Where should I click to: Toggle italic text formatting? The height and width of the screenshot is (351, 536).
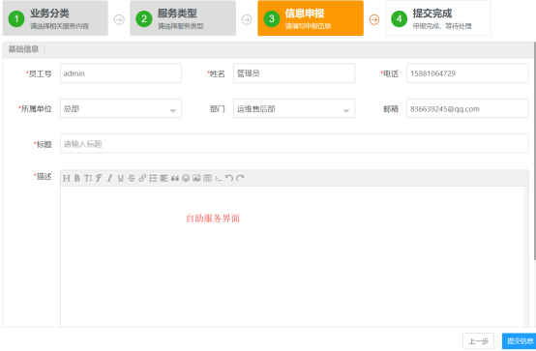pos(109,178)
